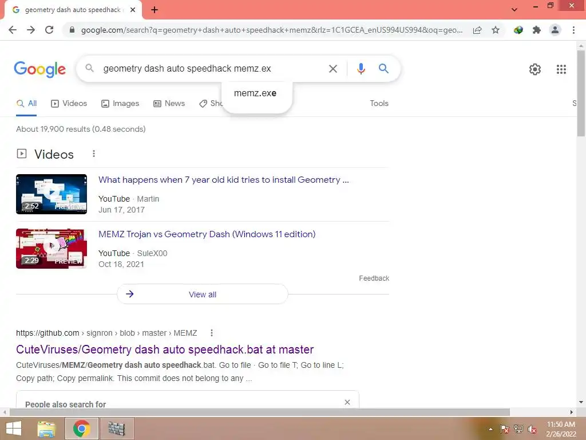This screenshot has height=440, width=586.
Task: Open clock showing 11:50 AM
Action: click(x=561, y=429)
